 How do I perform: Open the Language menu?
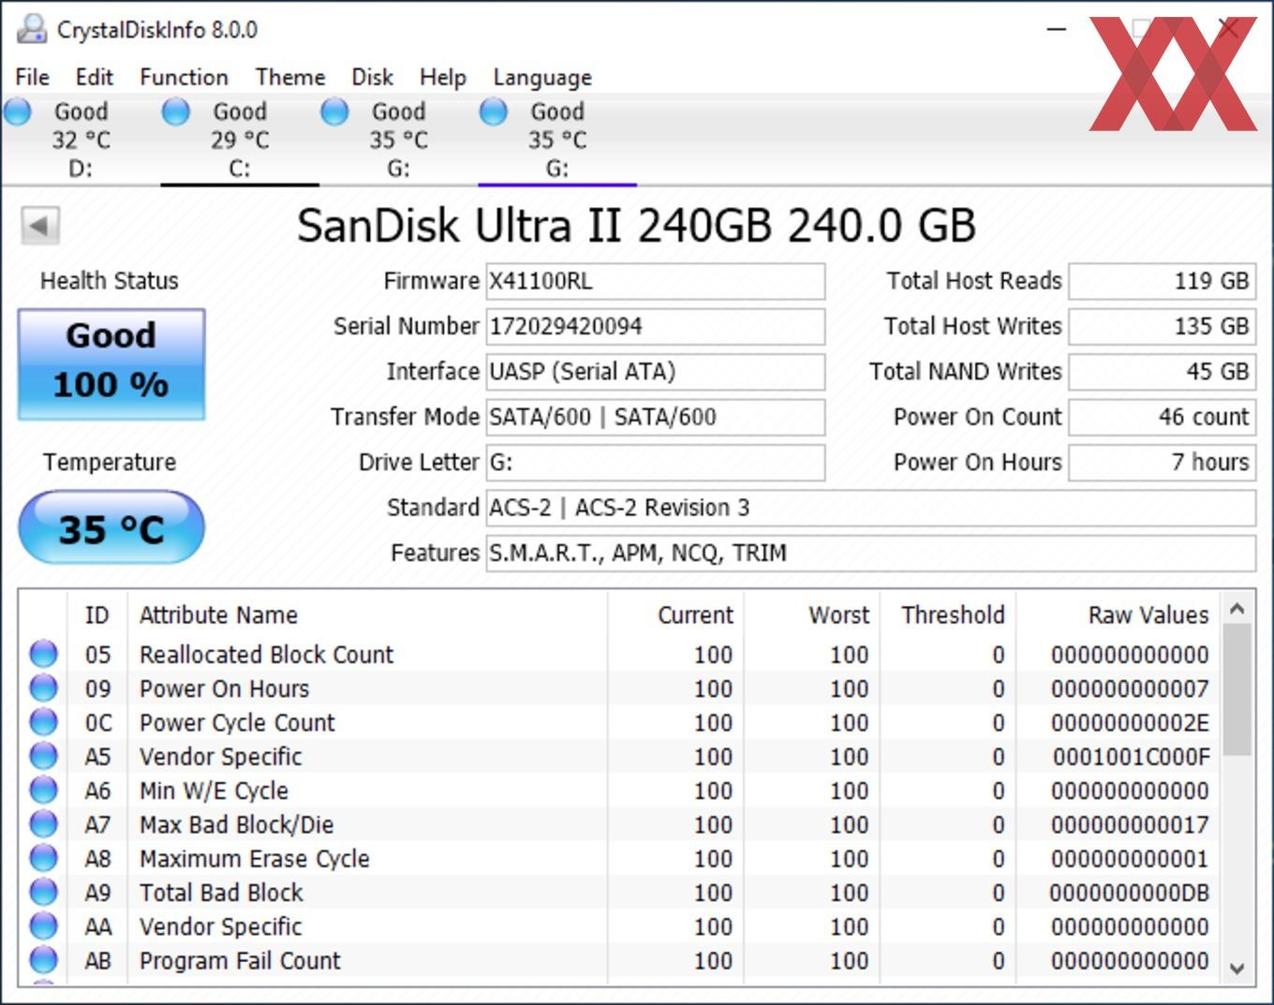542,77
